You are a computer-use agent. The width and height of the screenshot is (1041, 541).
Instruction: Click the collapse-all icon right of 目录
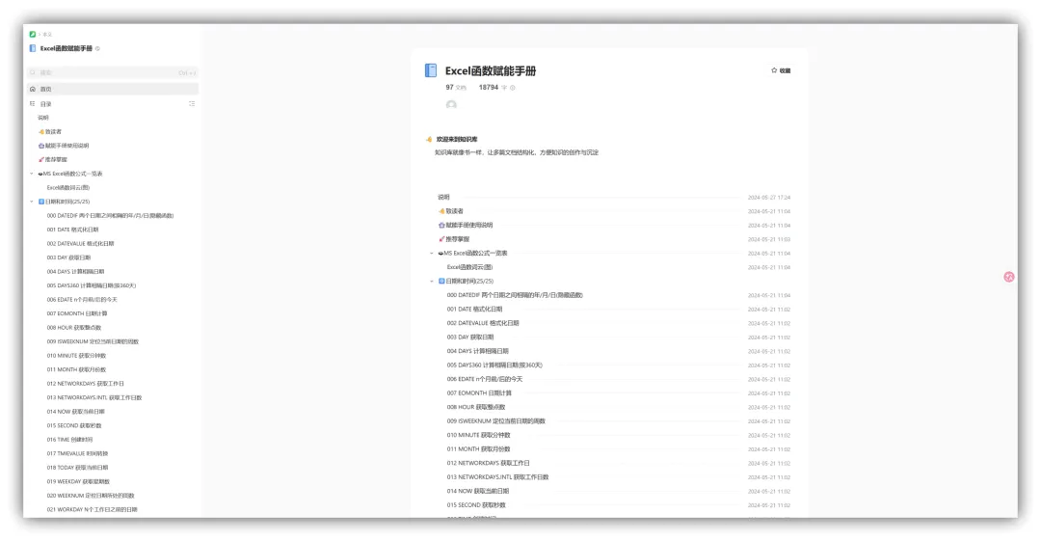[x=192, y=104]
